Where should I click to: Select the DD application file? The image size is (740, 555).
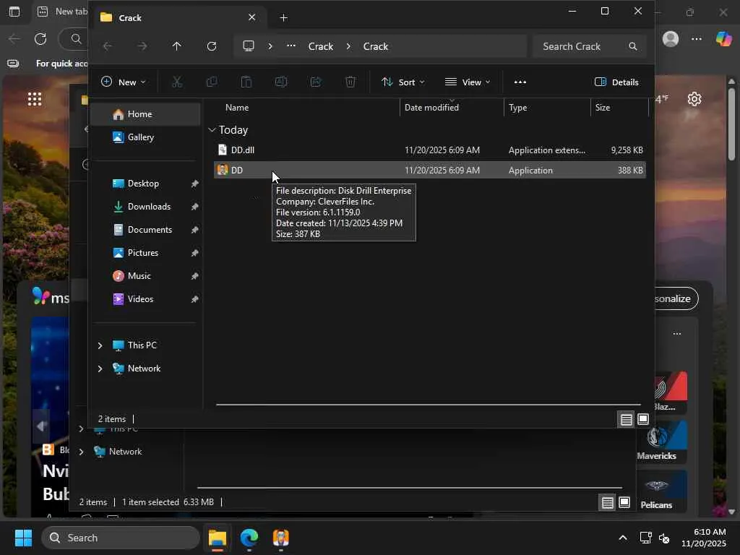pos(429,171)
